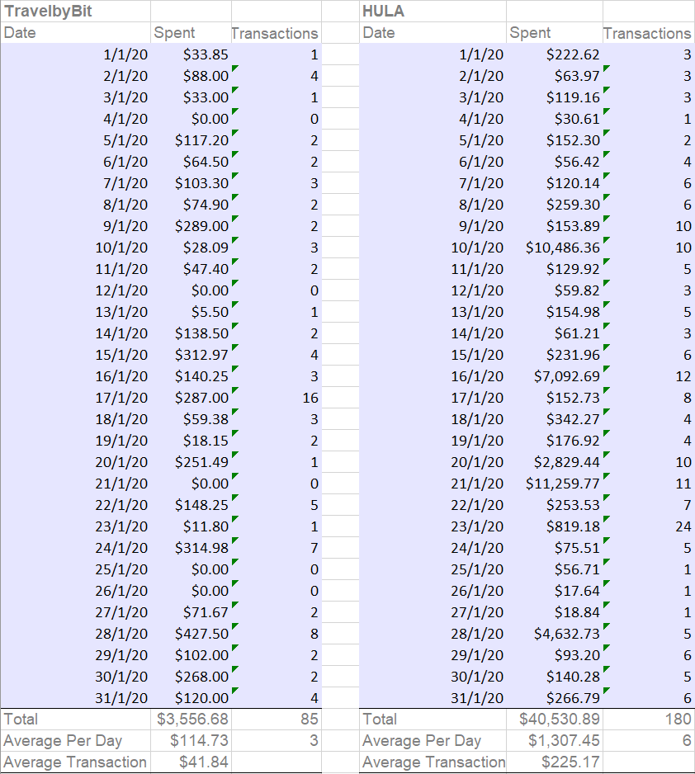This screenshot has height=774, width=695.
Task: Click HULA 11 transactions cell
Action: click(649, 484)
